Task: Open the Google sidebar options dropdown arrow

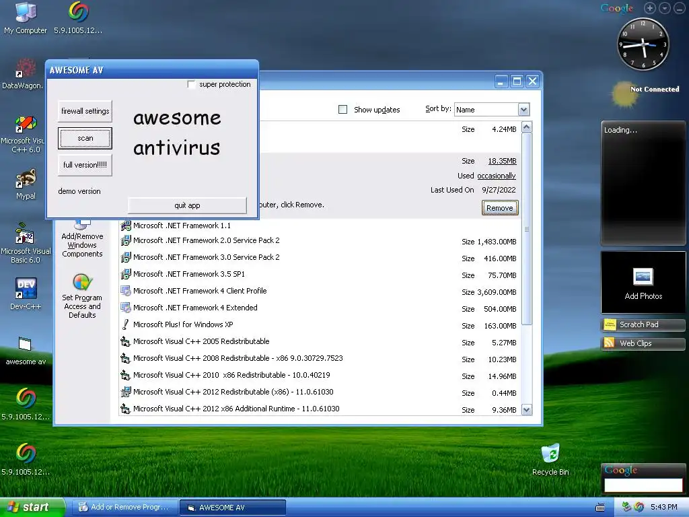Action: (x=665, y=8)
